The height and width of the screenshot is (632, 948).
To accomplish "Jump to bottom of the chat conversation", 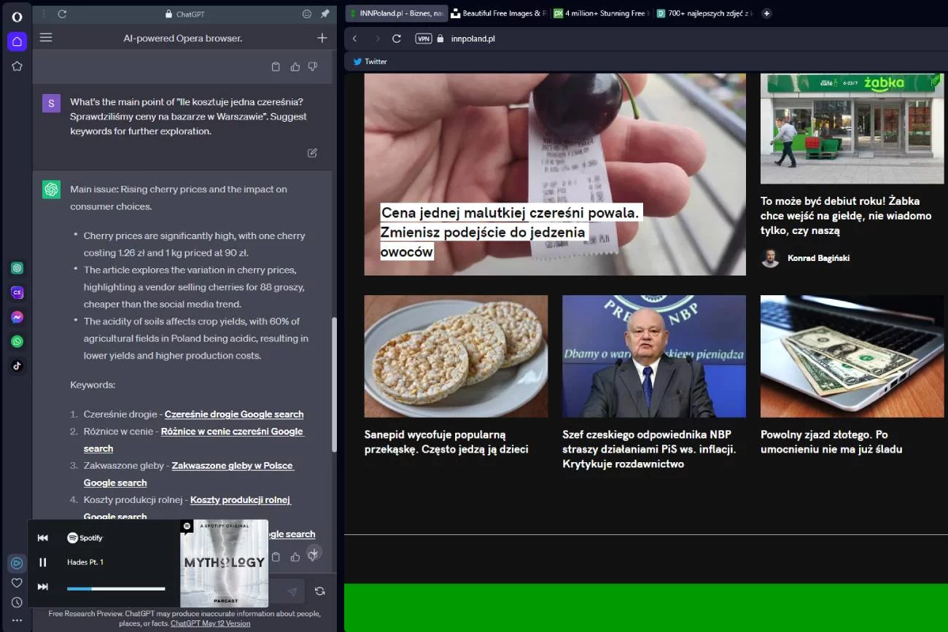I will (x=314, y=553).
